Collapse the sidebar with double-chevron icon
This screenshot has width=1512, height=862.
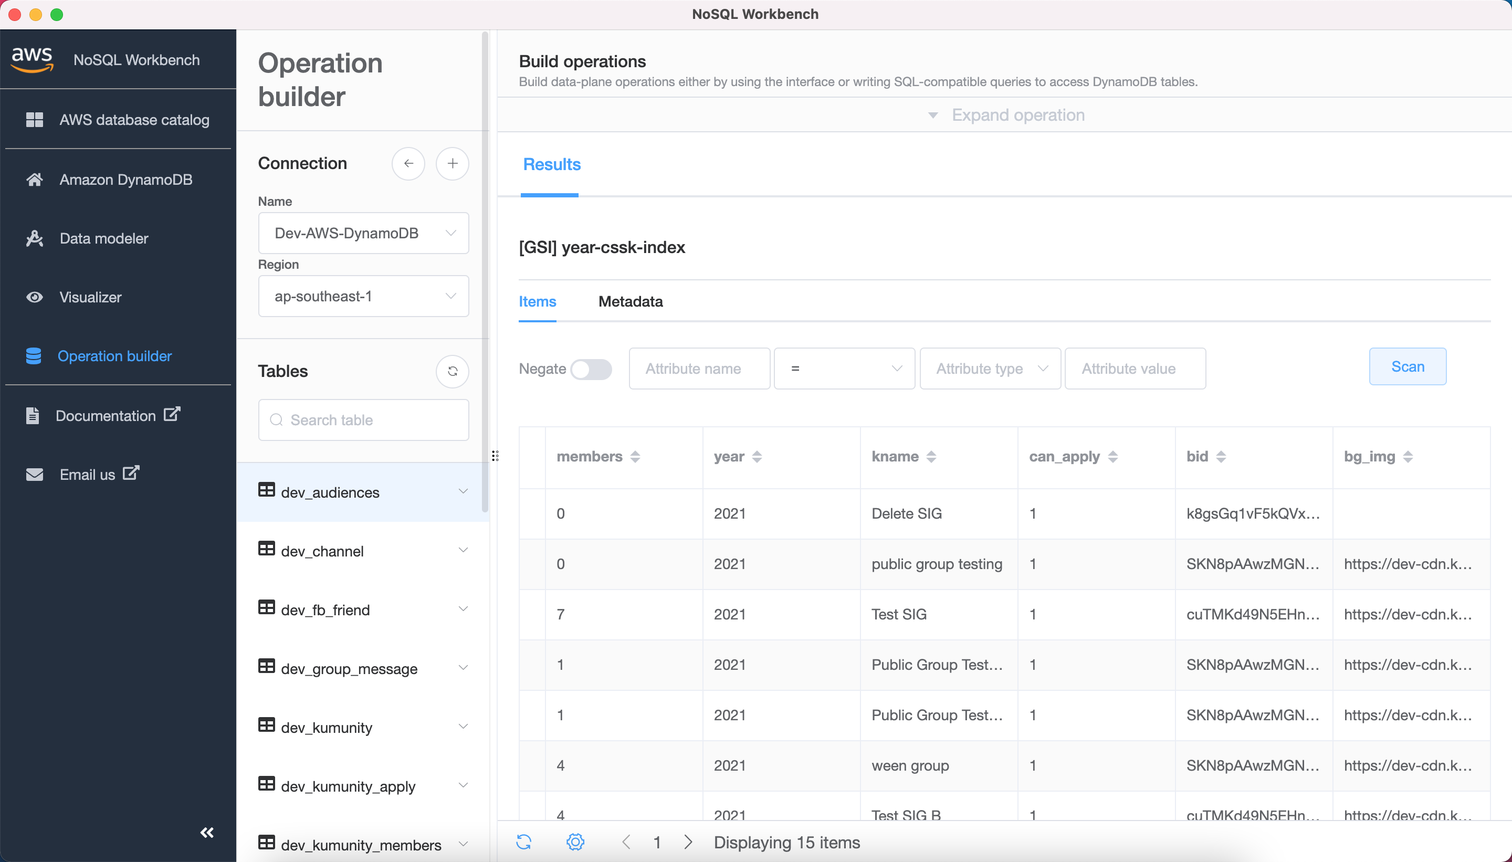click(207, 833)
